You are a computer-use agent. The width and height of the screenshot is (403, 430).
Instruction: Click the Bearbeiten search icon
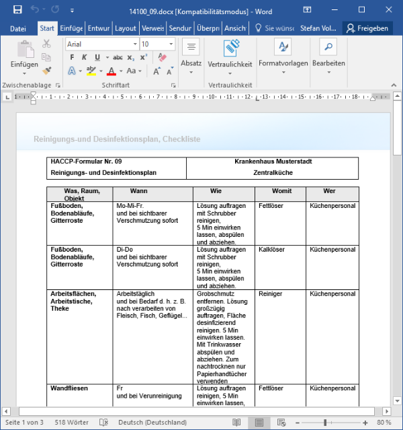tap(328, 47)
